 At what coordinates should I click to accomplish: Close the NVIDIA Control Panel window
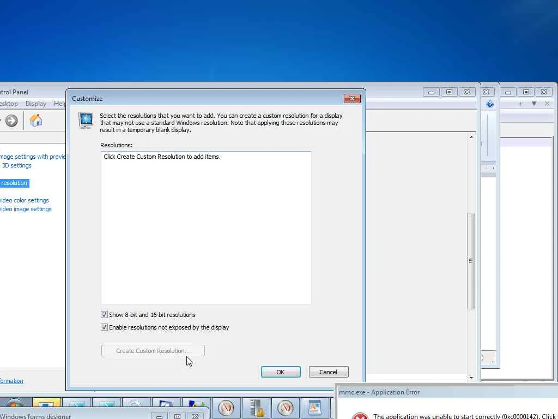[467, 92]
